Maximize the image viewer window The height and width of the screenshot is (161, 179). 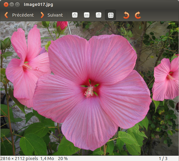point(17,5)
